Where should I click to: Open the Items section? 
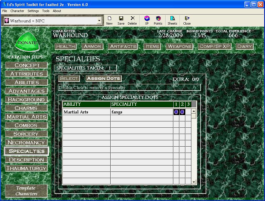[x=152, y=46]
